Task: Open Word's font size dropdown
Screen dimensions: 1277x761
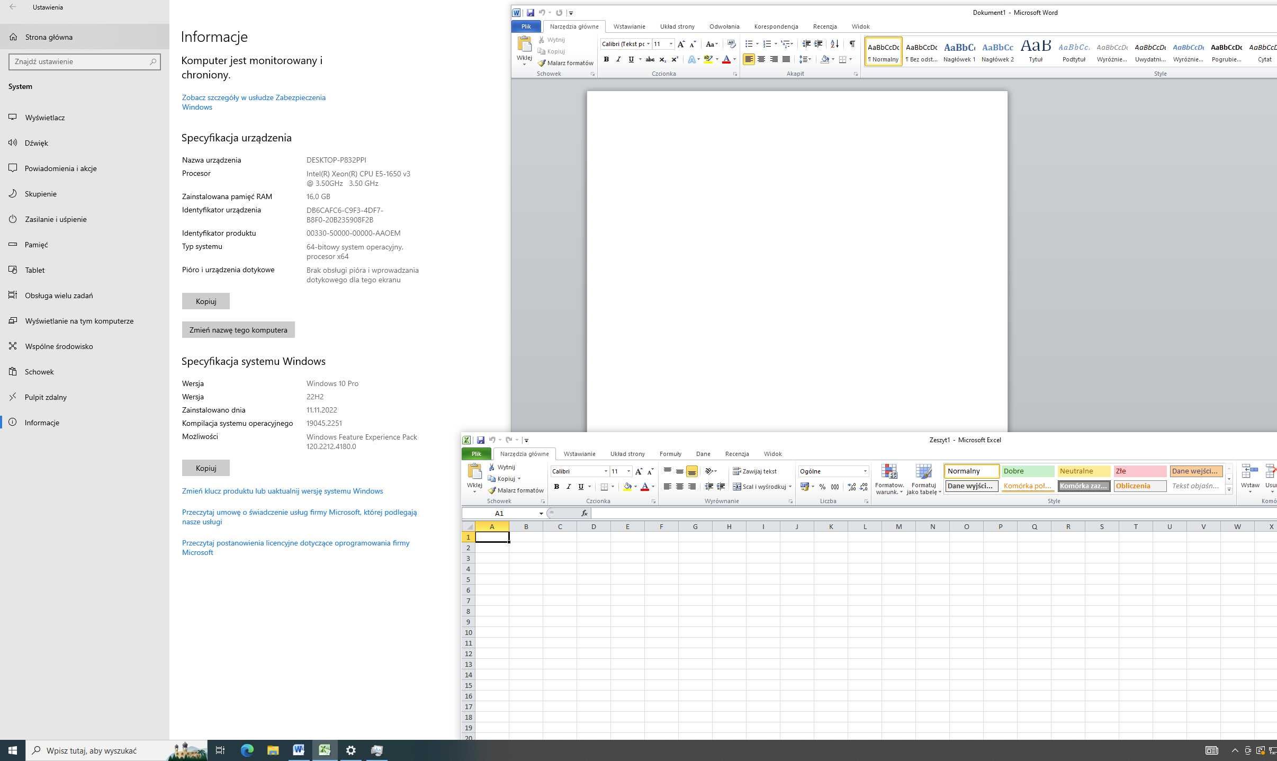Action: pos(671,44)
